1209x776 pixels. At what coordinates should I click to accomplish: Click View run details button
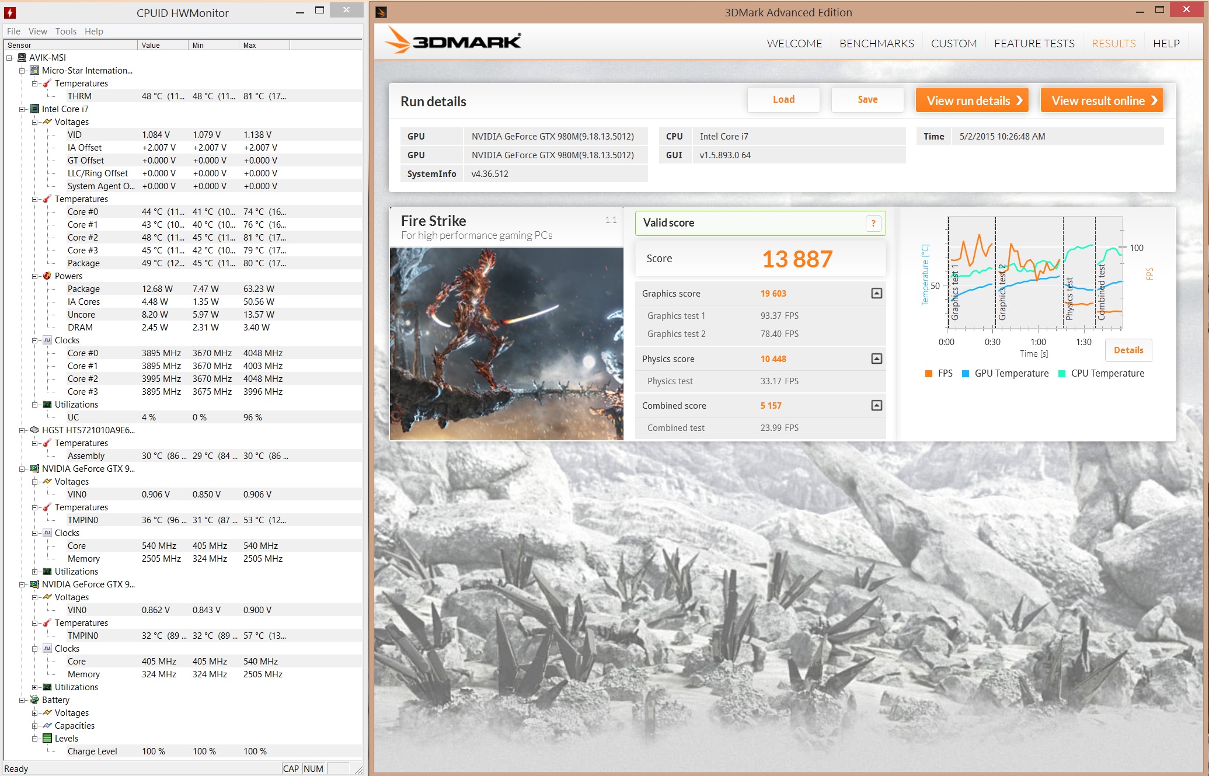972,100
